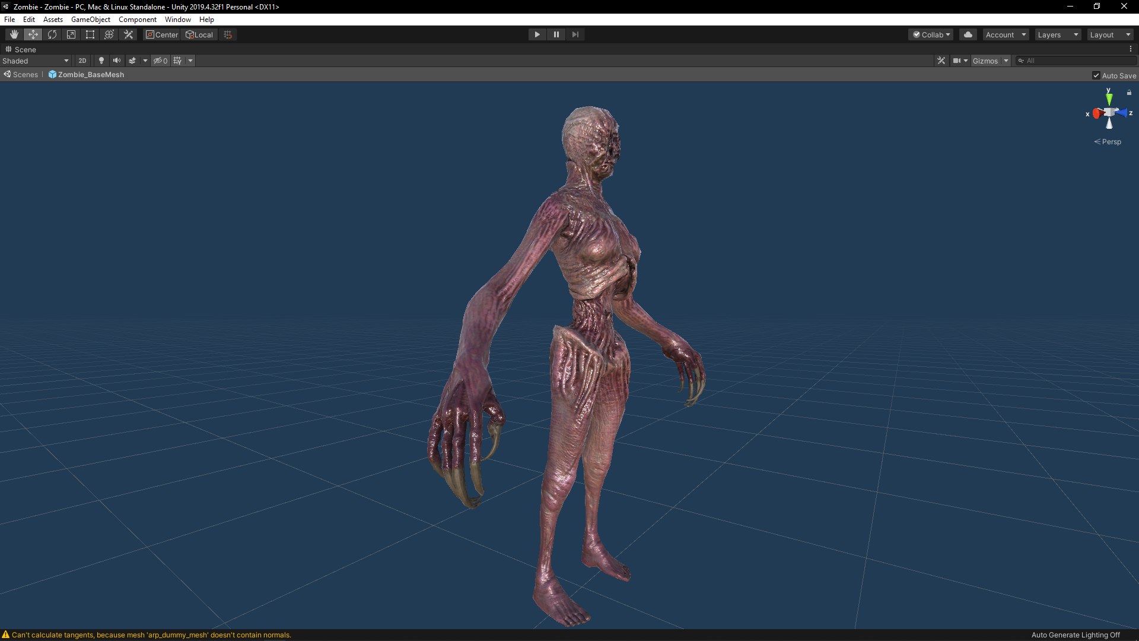Open the GameObject menu
1139x641 pixels.
tap(90, 19)
